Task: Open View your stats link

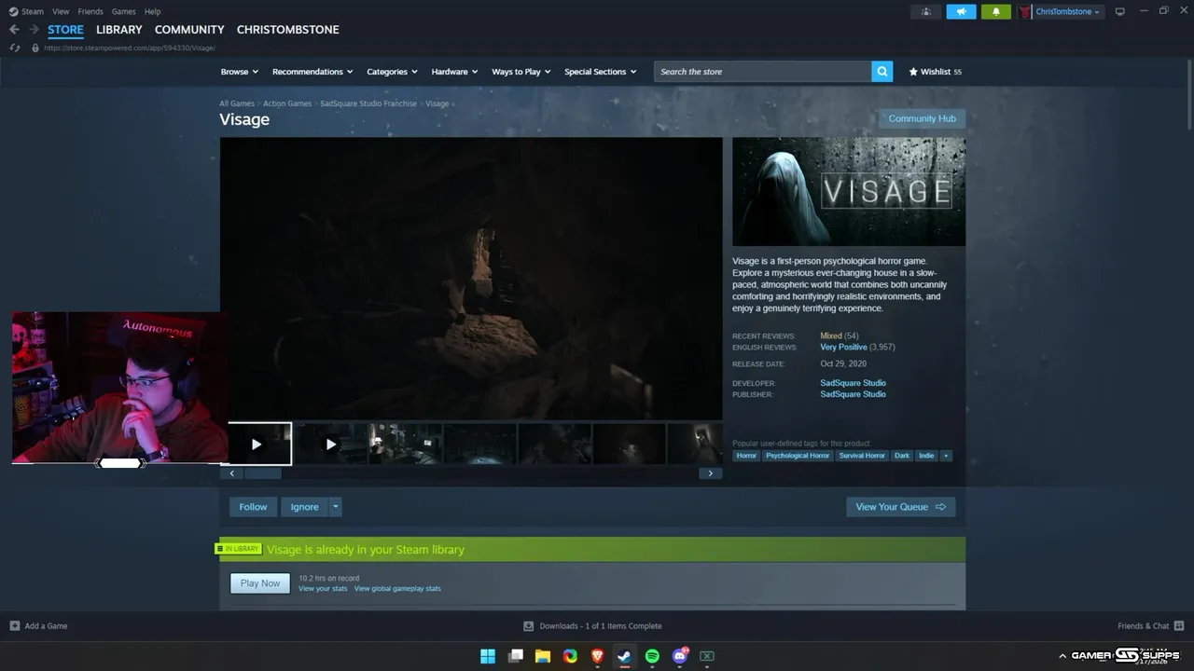Action: tap(323, 589)
